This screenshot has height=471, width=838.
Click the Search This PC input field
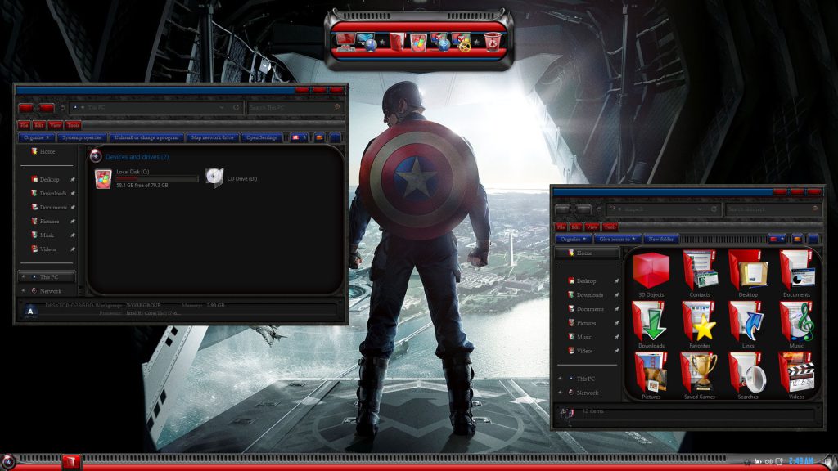(290, 107)
